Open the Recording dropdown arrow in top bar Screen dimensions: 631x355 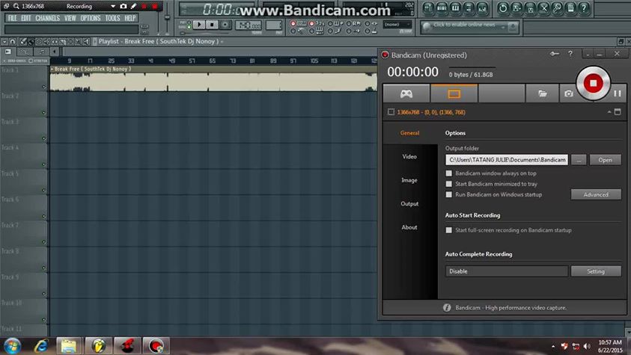point(113,7)
